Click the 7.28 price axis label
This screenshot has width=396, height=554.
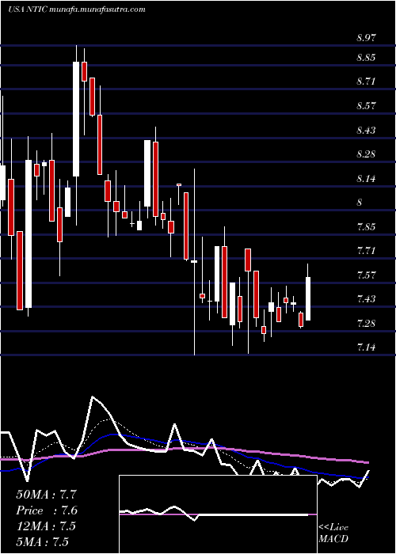point(367,323)
